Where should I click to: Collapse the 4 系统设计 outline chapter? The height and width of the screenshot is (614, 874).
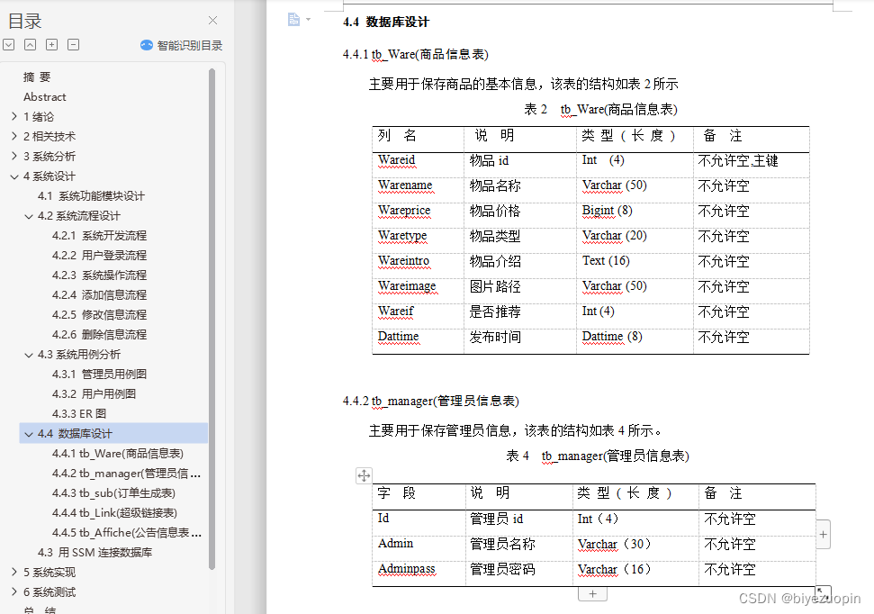pos(14,176)
